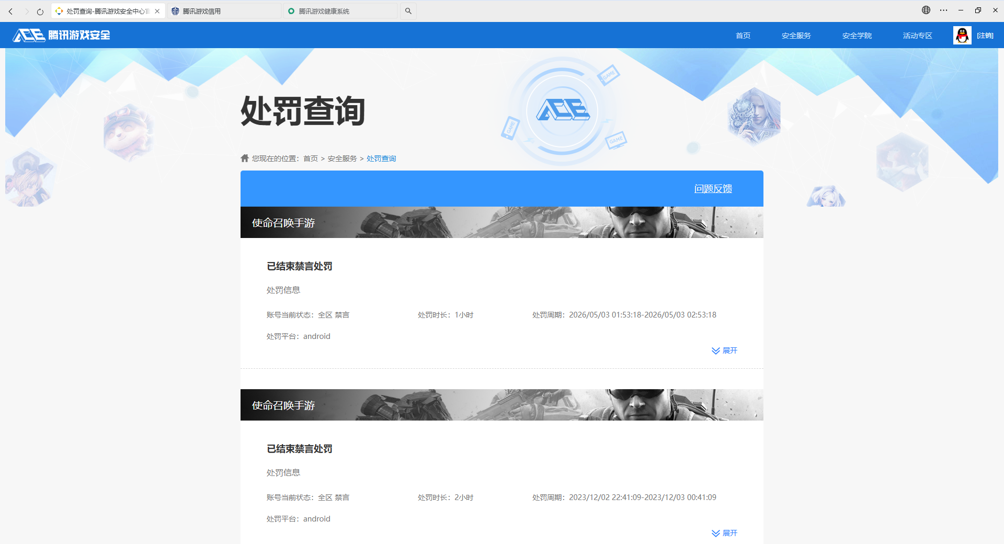This screenshot has height=544, width=1004.
Task: Click the 使命召唤手游 banner above the 2小时 record
Action: (x=502, y=405)
